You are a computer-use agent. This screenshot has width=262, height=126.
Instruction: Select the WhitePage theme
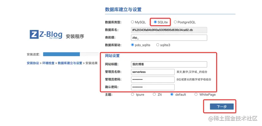coord(196,94)
